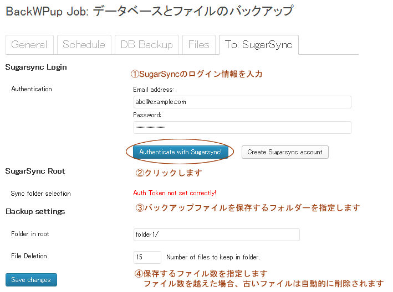
Task: Select the DB Backup tab
Action: tap(147, 45)
